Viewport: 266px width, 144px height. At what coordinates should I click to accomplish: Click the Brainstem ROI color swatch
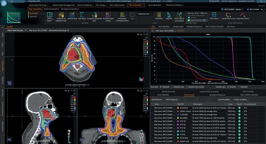178,108
